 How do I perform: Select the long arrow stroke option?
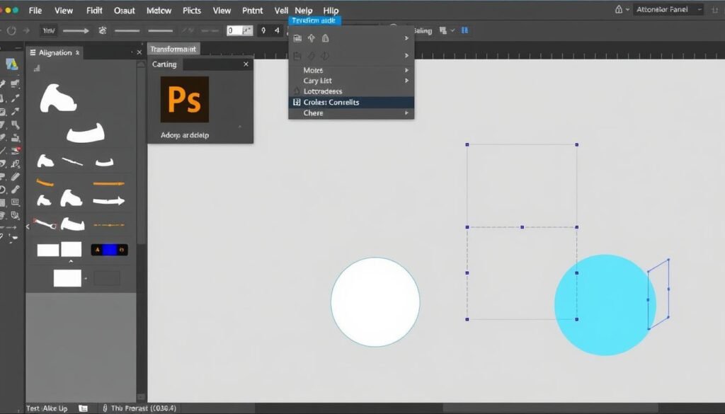tap(76, 31)
